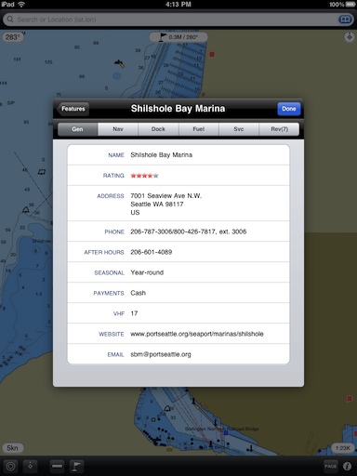Image resolution: width=357 pixels, height=476 pixels.
Task: Select the Gen tab
Action: pos(77,129)
